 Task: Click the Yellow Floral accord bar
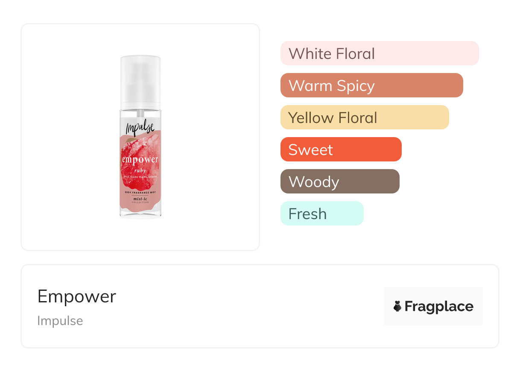point(364,117)
